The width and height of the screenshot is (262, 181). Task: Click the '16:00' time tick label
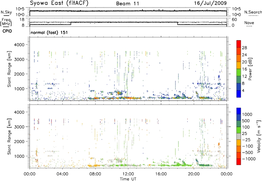(x=161, y=174)
